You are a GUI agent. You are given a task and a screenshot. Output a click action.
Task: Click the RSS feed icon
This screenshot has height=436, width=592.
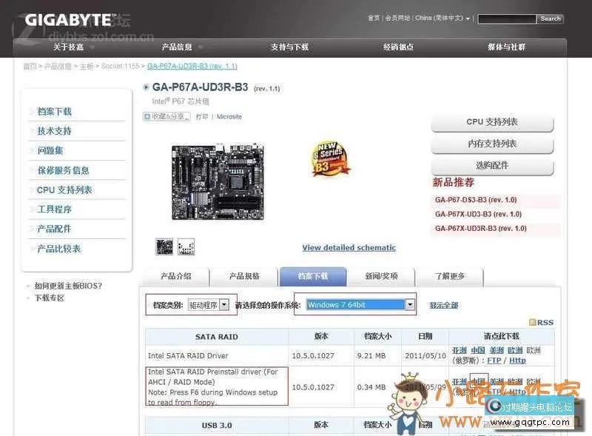click(541, 322)
